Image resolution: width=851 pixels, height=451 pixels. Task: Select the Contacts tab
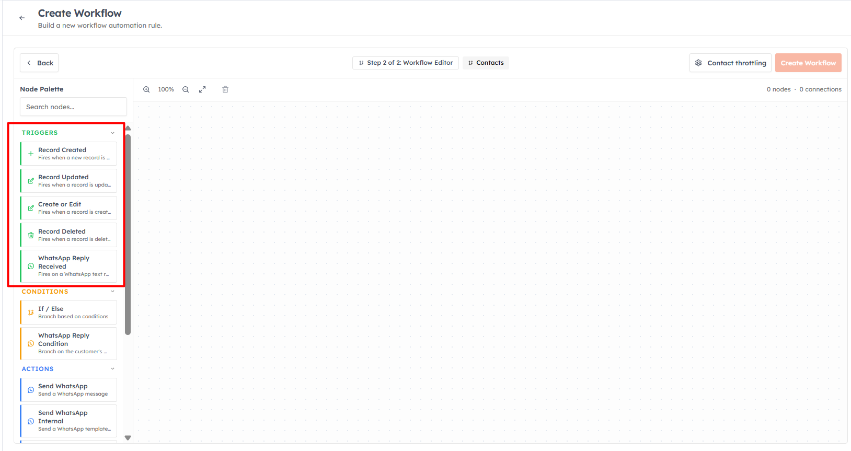tap(486, 63)
